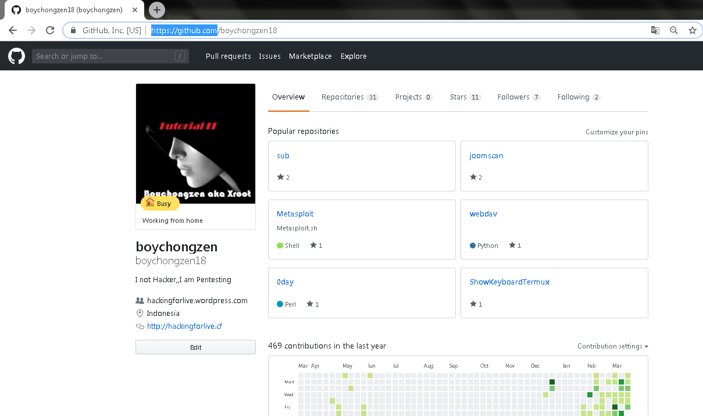Screen dimensions: 703x416
Task: Go to Marketplace in the header
Action: click(311, 56)
